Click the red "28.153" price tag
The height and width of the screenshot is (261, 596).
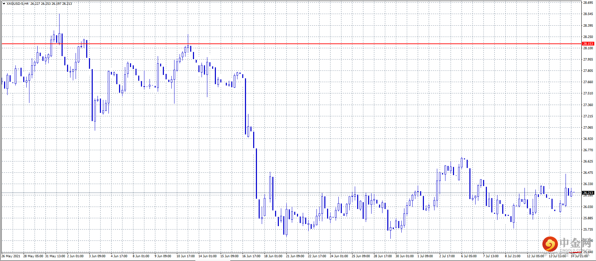588,44
